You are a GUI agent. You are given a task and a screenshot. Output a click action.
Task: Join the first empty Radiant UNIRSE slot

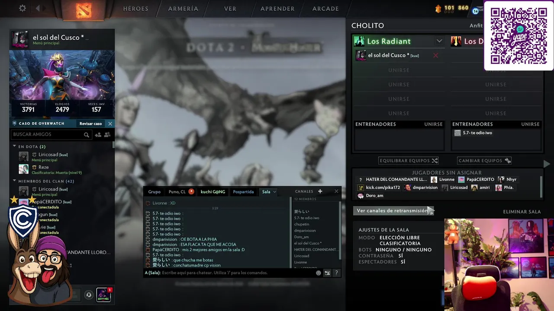(399, 70)
